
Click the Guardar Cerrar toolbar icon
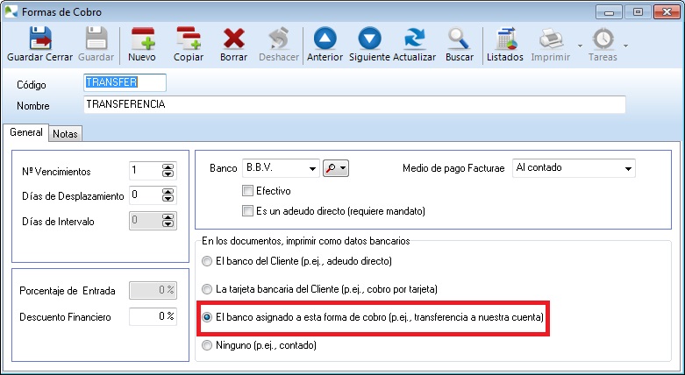40,39
